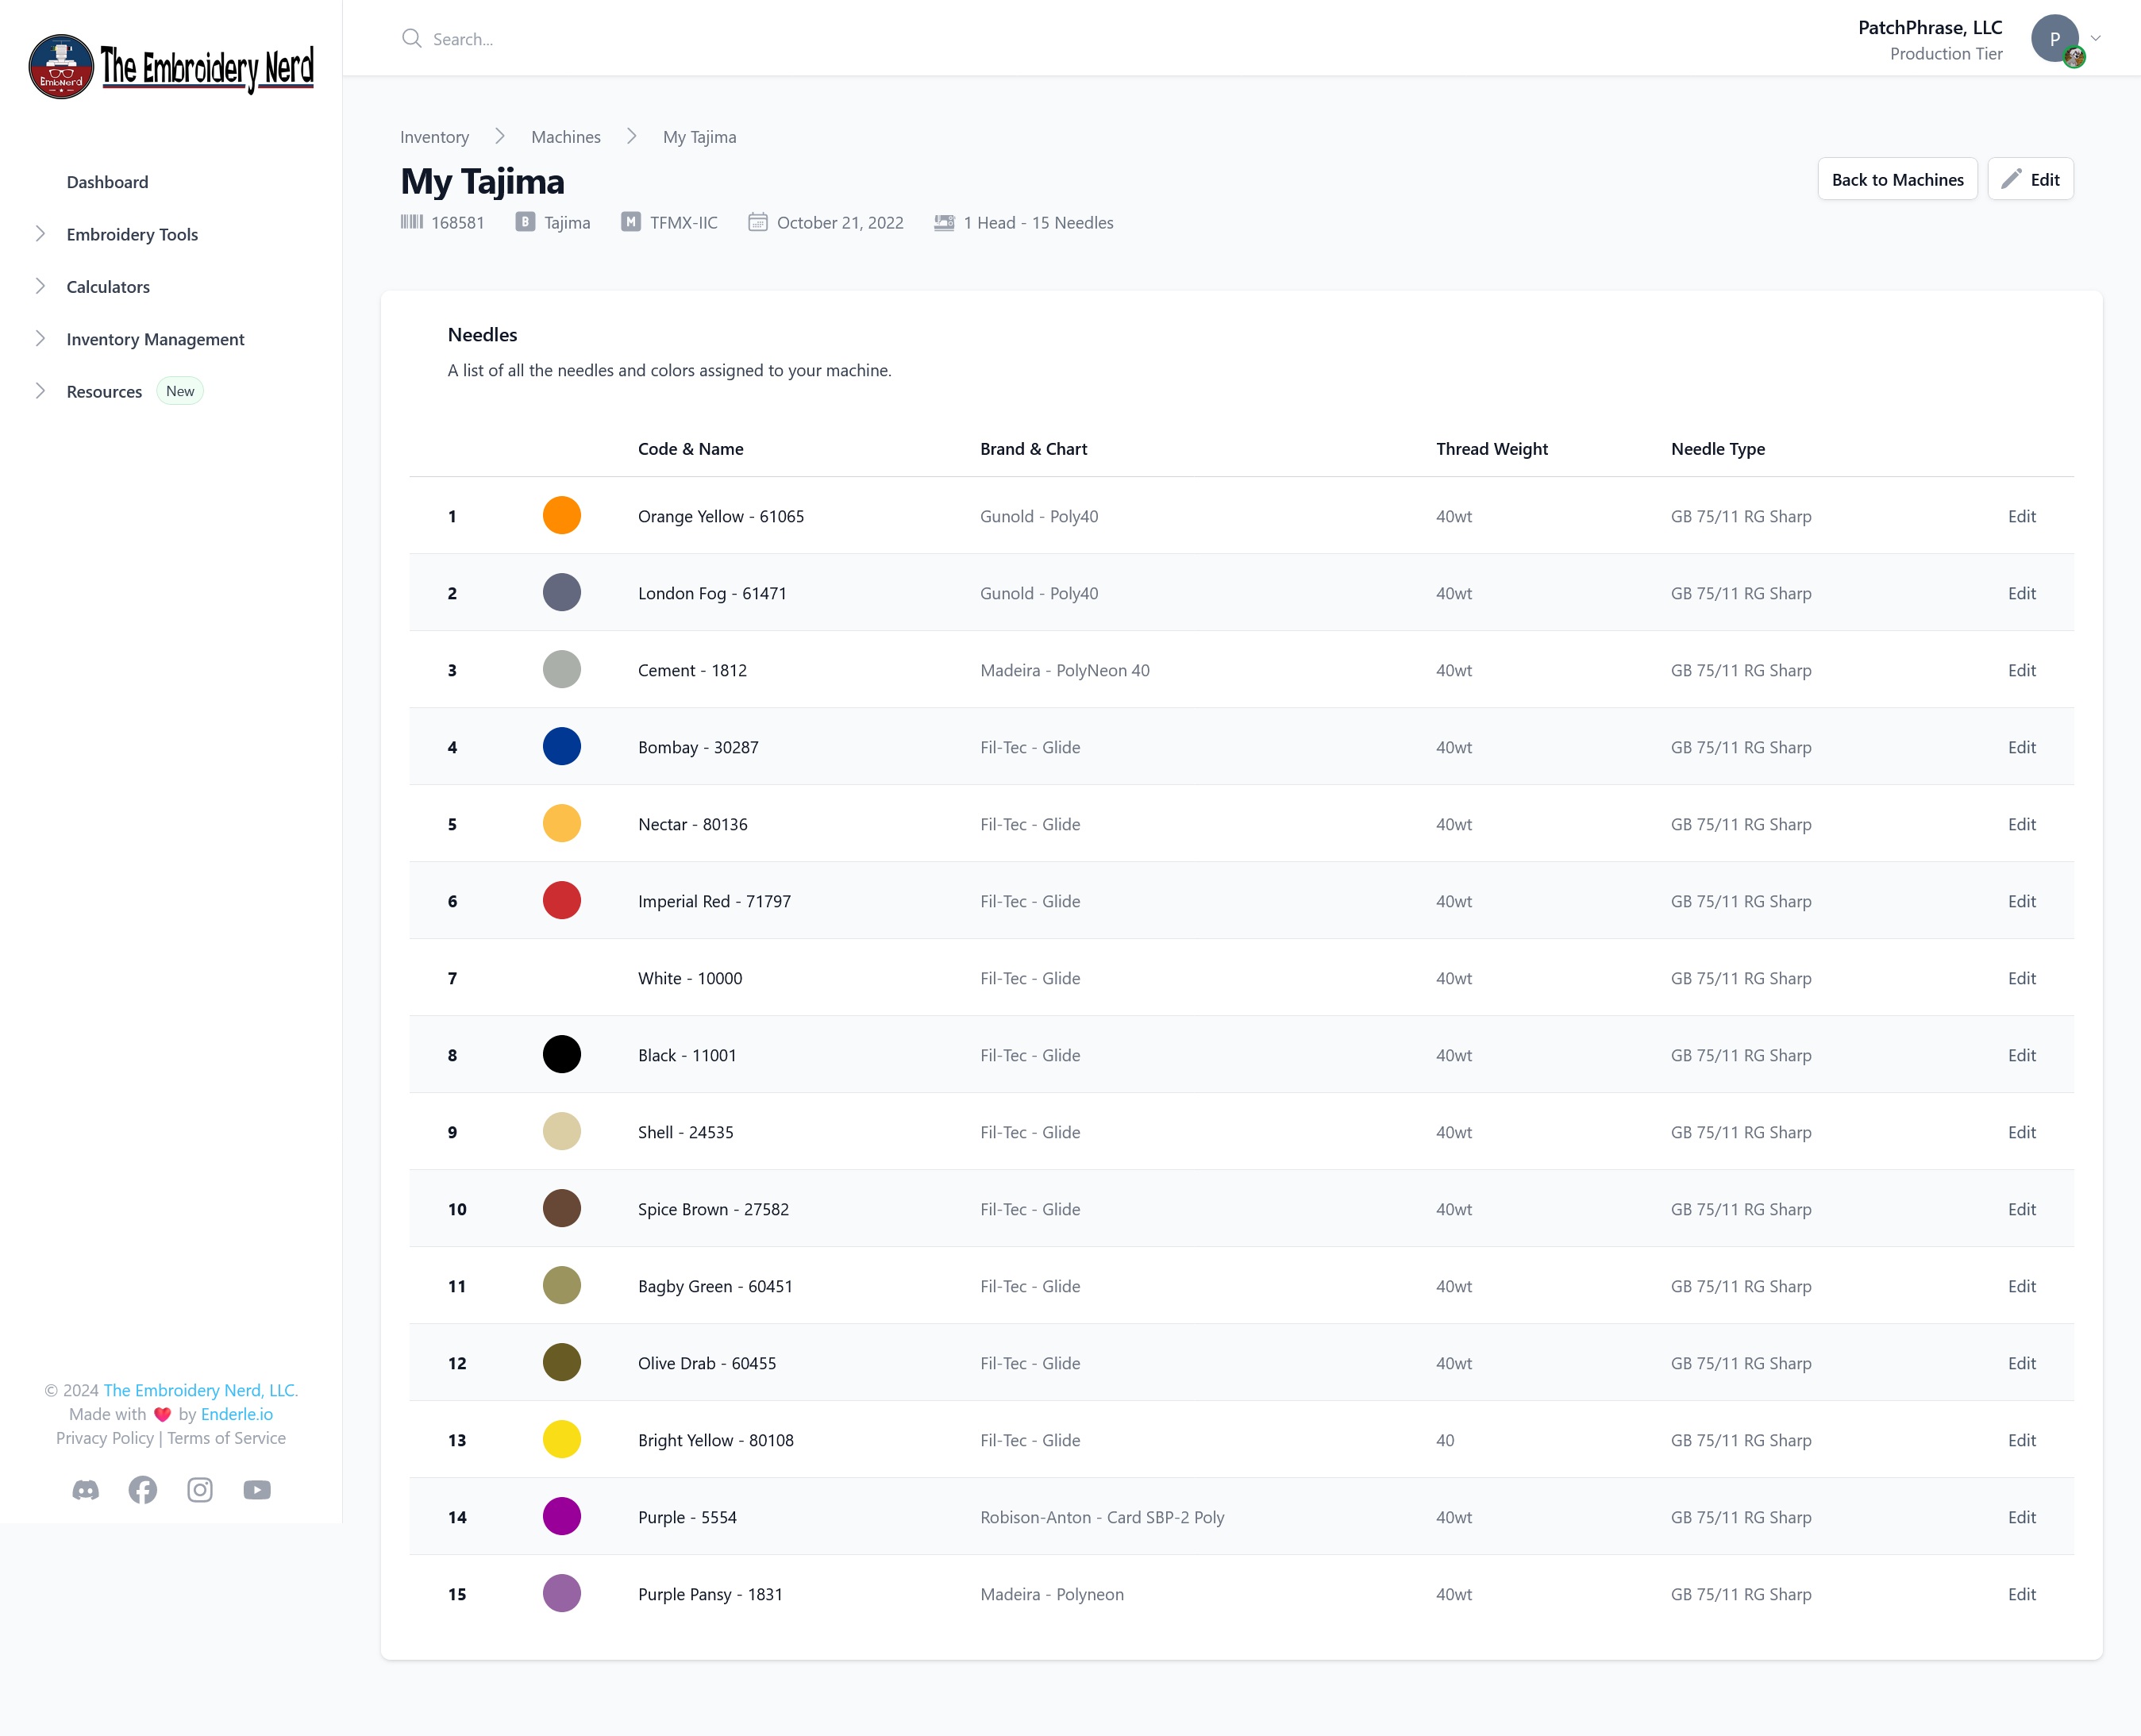Screen dimensions: 2141x1736
Task: Click the Back to Machines button
Action: [1897, 179]
